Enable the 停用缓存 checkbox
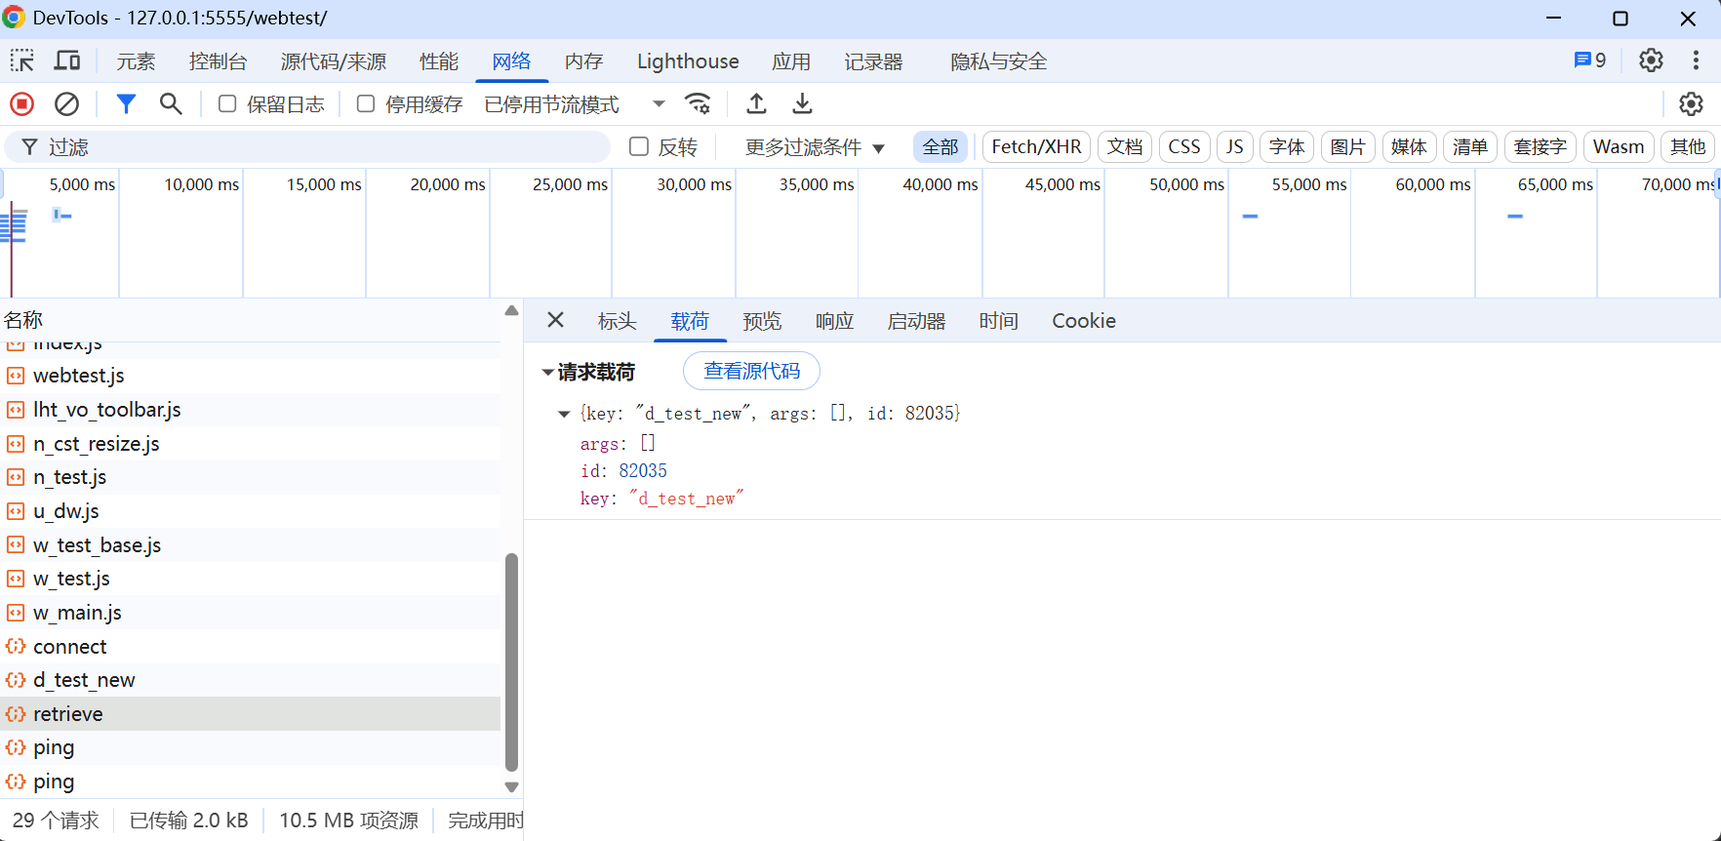The width and height of the screenshot is (1721, 841). point(366,104)
